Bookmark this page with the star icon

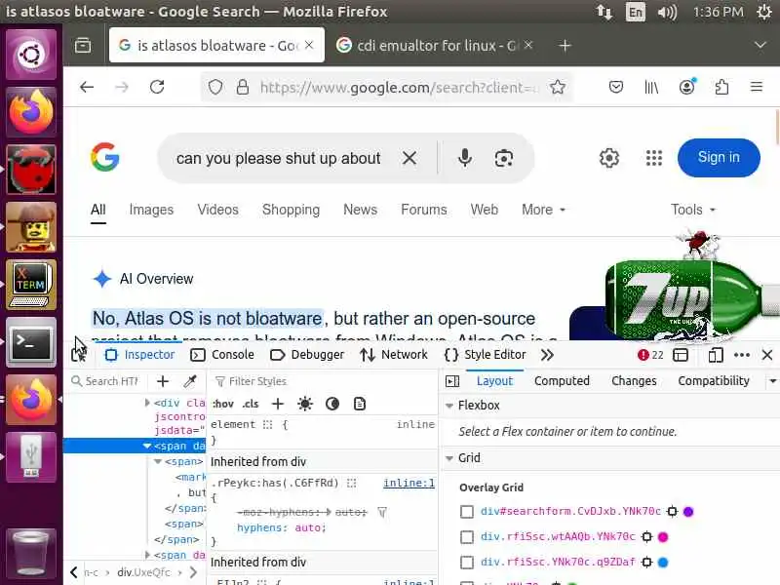pyautogui.click(x=558, y=87)
